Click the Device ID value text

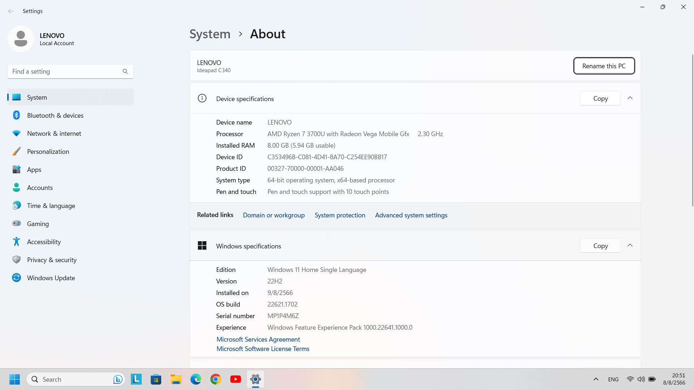pyautogui.click(x=327, y=157)
